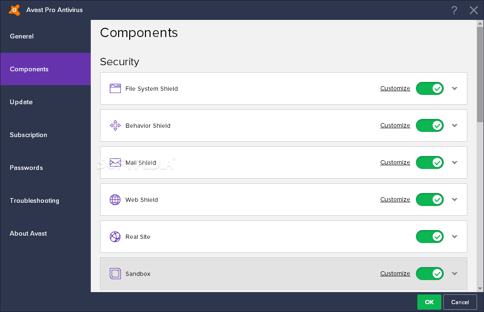The image size is (484, 312).
Task: Expand Behavior Shield chevron
Action: coord(454,125)
